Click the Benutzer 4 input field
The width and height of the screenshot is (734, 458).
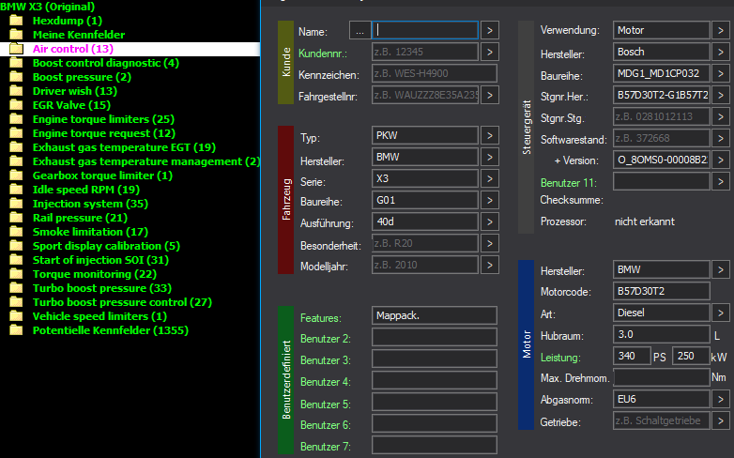(435, 380)
